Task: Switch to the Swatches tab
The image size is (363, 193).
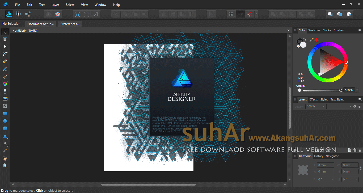Action: pos(314,30)
